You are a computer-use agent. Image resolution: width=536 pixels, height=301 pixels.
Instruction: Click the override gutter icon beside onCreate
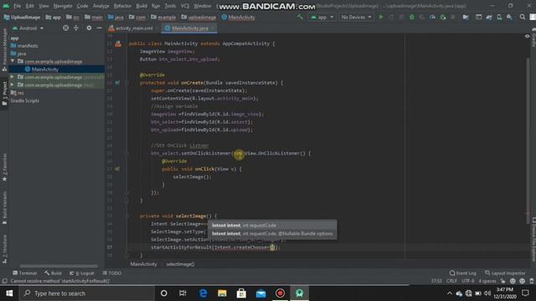click(x=117, y=83)
